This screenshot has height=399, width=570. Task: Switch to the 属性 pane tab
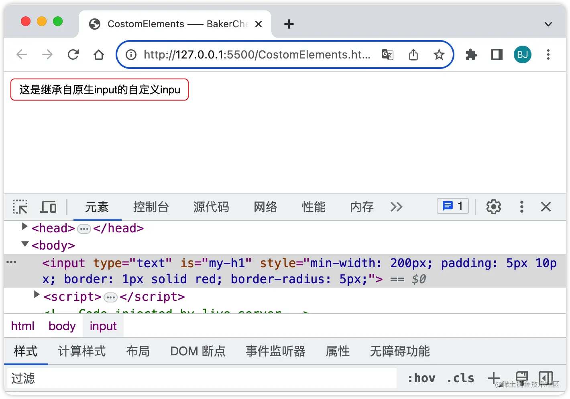pos(338,351)
